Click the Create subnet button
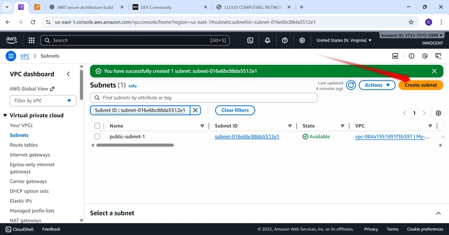 pyautogui.click(x=420, y=85)
